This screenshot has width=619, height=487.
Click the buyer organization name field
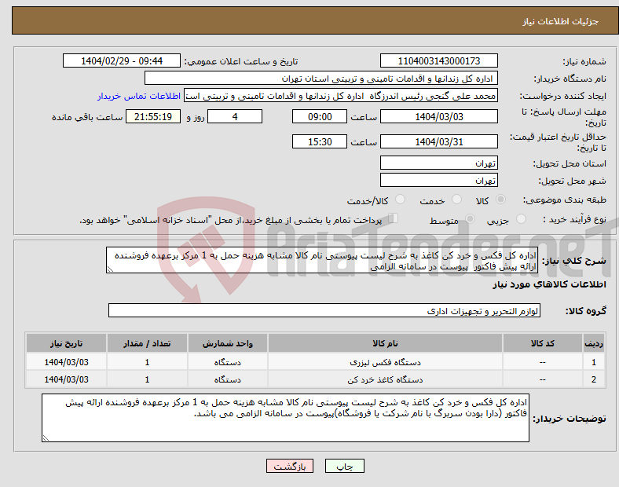pos(321,78)
